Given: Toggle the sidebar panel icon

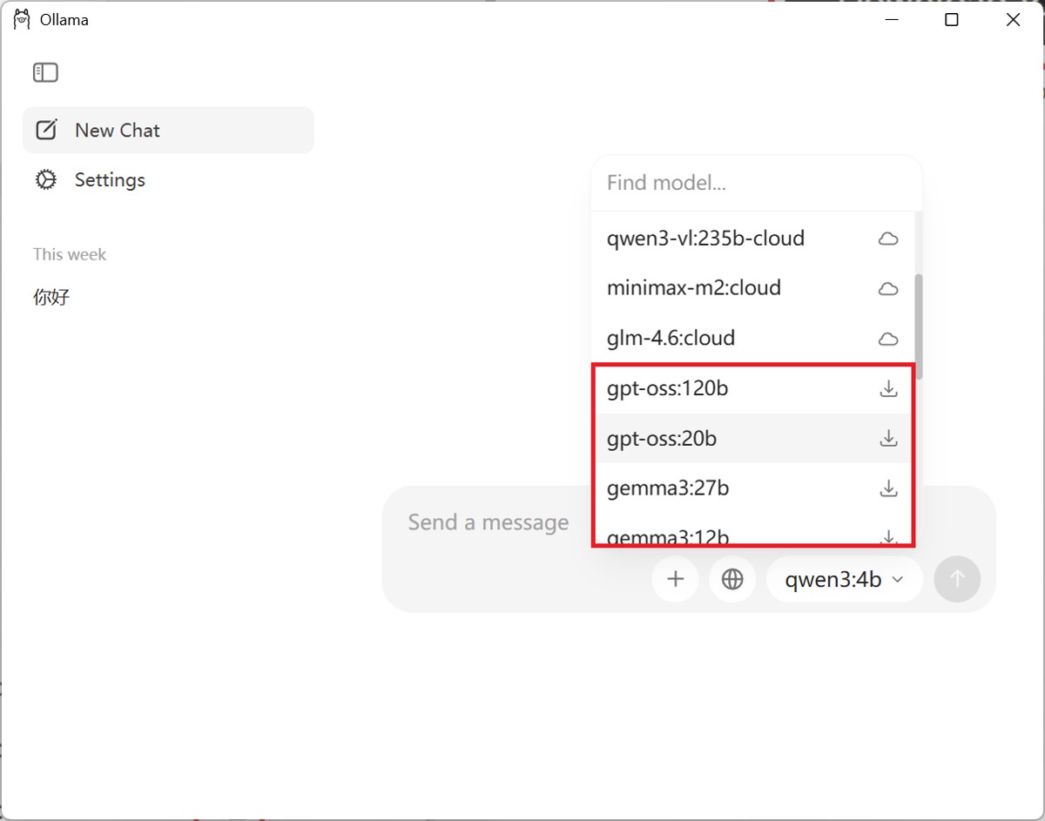Looking at the screenshot, I should [x=45, y=73].
